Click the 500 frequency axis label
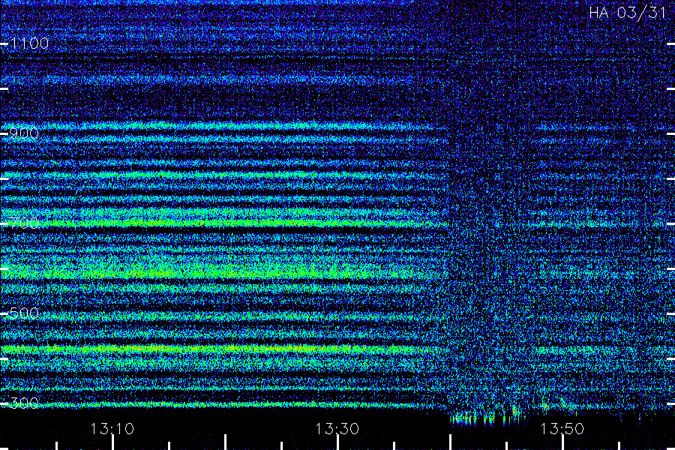Screen dimensions: 675x450 [x=24, y=313]
